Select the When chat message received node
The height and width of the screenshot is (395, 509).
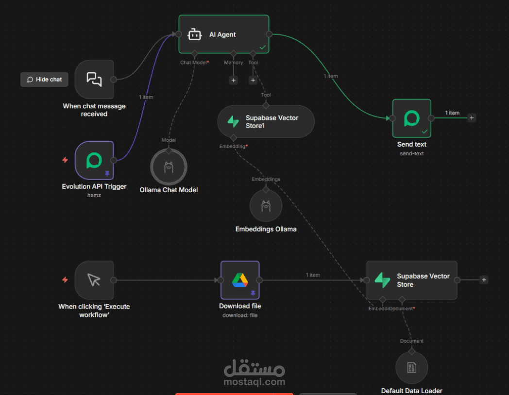[94, 79]
